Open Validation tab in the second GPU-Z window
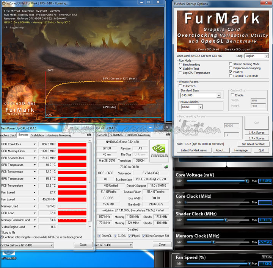The width and height of the screenshot is (273, 268). (x=116, y=135)
